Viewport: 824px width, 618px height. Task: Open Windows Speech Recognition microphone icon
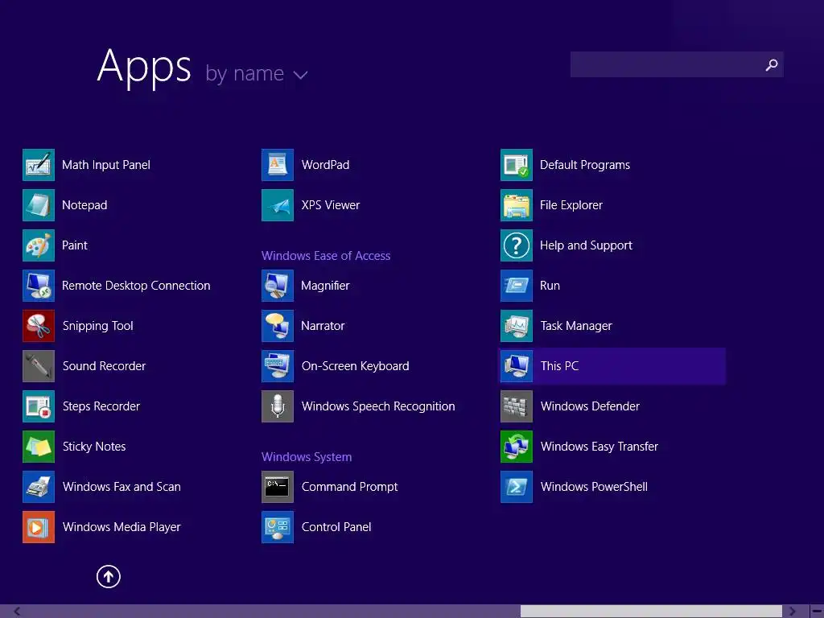click(x=278, y=406)
